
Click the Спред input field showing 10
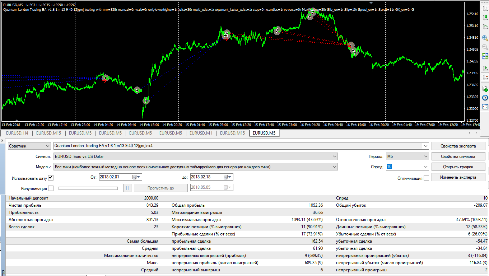[x=404, y=167]
